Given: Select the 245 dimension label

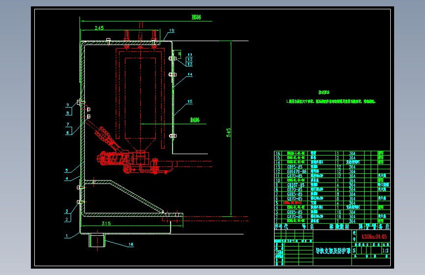Looking at the screenshot, I should point(99,28).
